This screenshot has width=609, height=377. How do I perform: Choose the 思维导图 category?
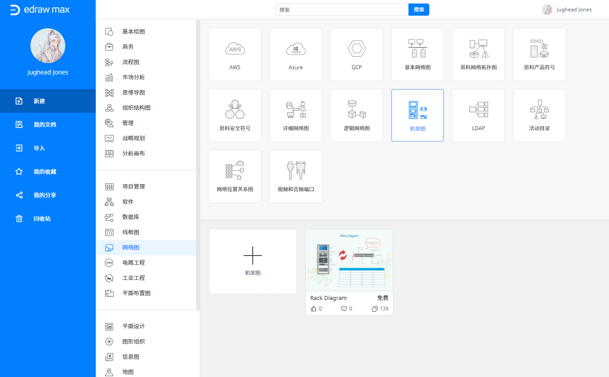click(146, 92)
